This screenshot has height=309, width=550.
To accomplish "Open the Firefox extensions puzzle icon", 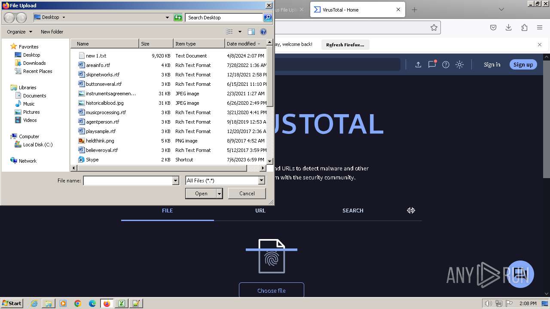I will (524, 27).
